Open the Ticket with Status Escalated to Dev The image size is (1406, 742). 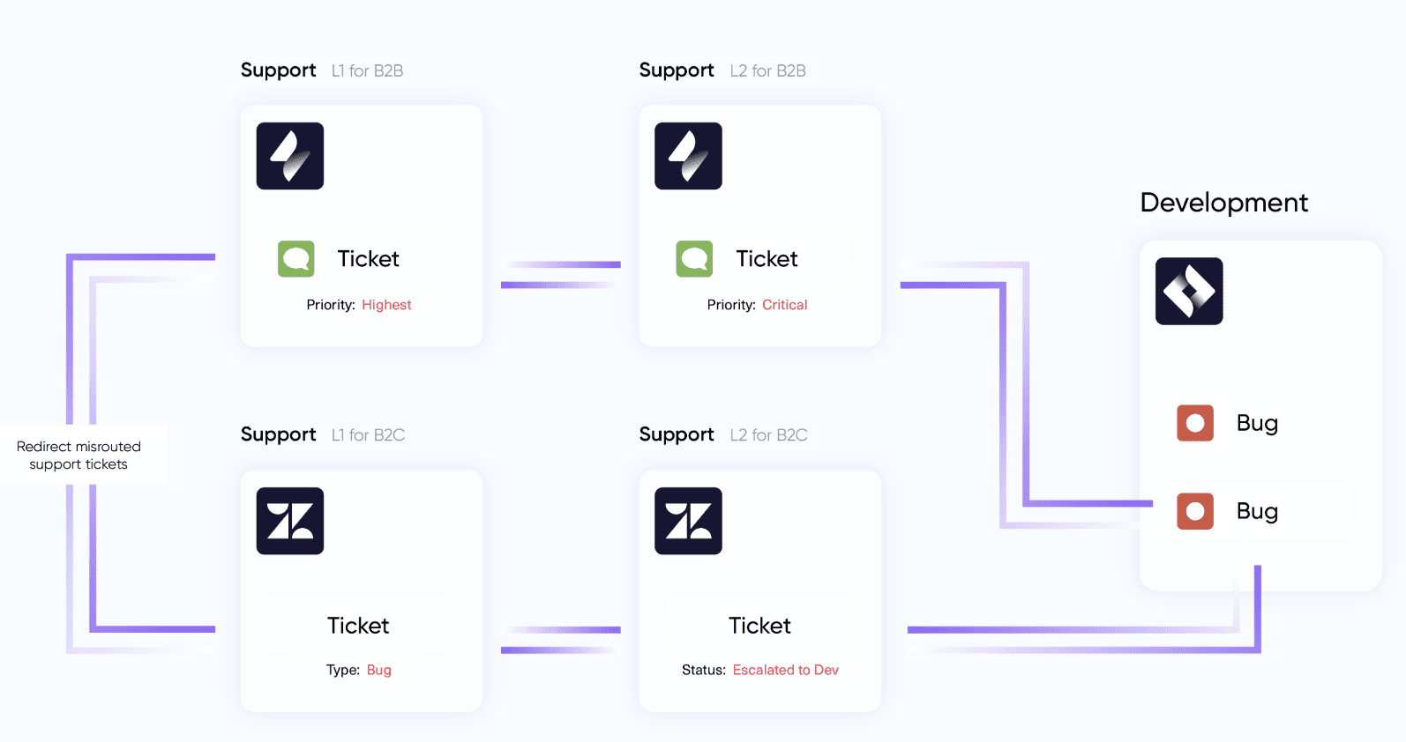click(x=759, y=626)
